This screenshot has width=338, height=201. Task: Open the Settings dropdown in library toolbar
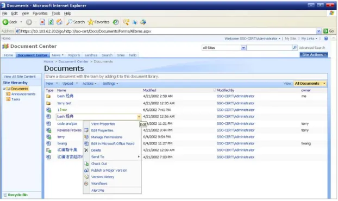(x=110, y=83)
